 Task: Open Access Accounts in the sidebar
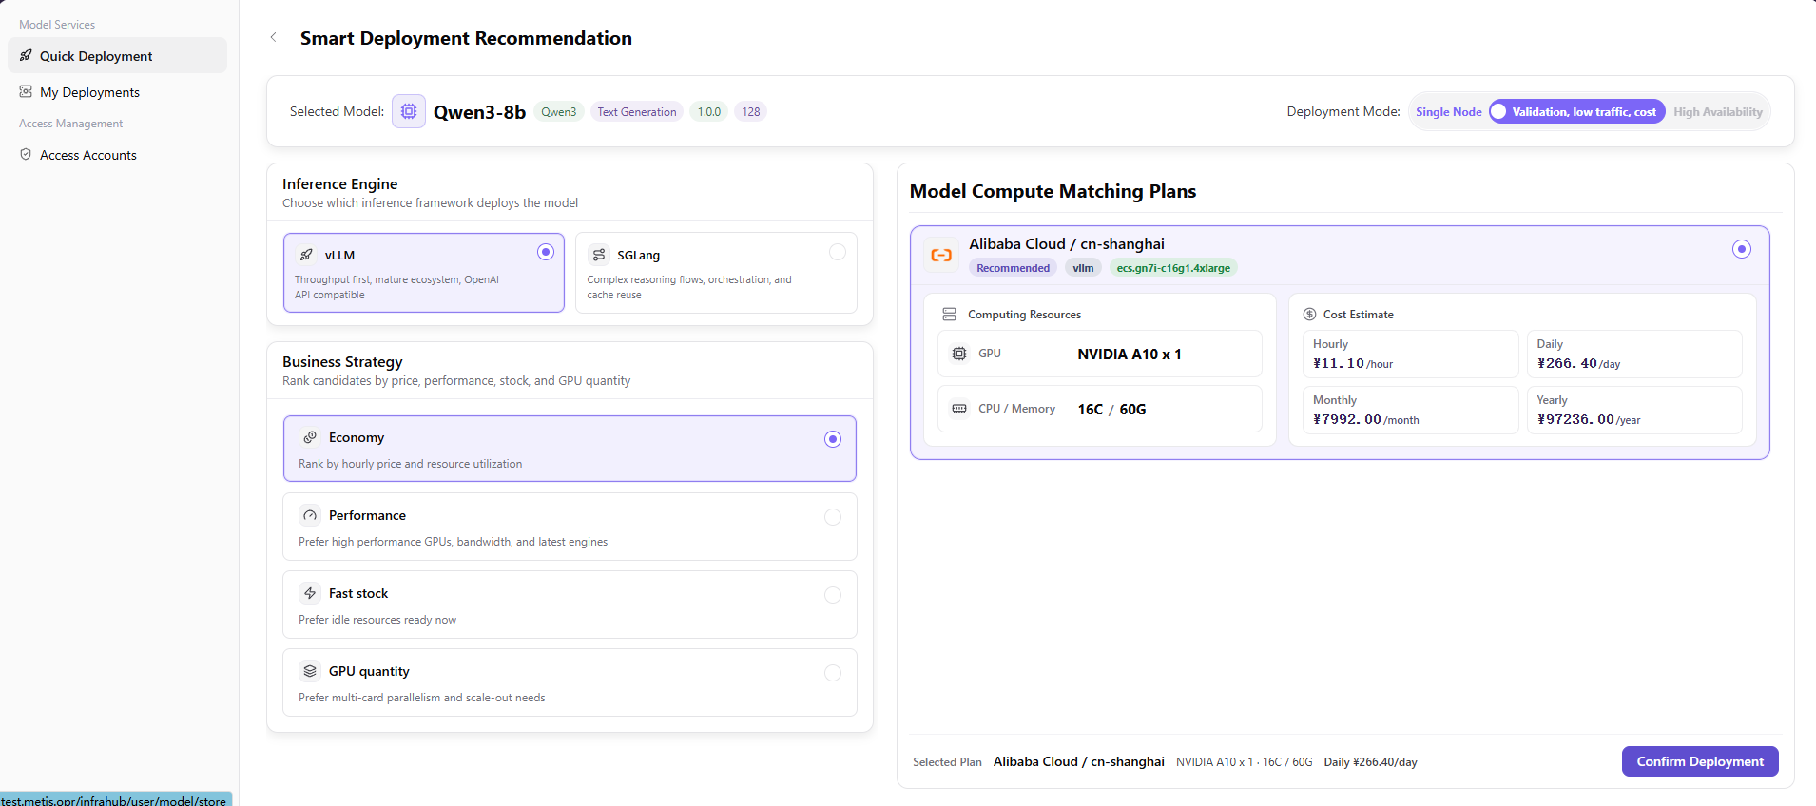coord(117,154)
